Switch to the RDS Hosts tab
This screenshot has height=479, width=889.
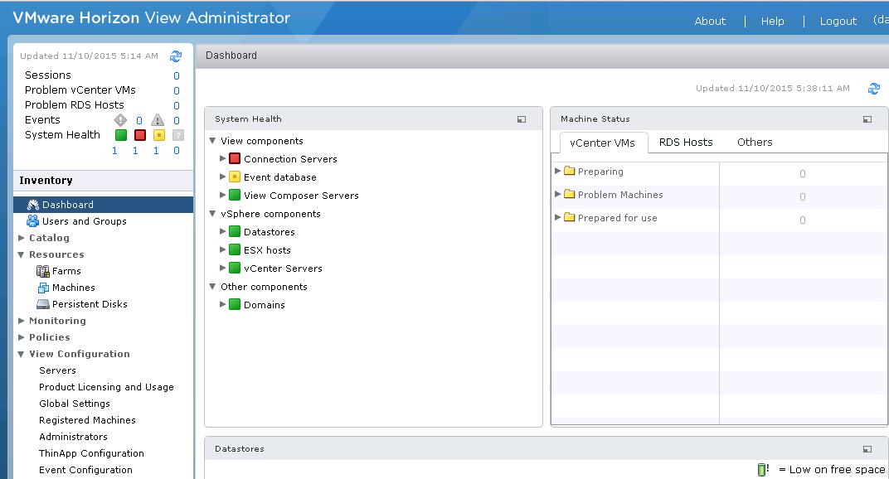(x=686, y=142)
